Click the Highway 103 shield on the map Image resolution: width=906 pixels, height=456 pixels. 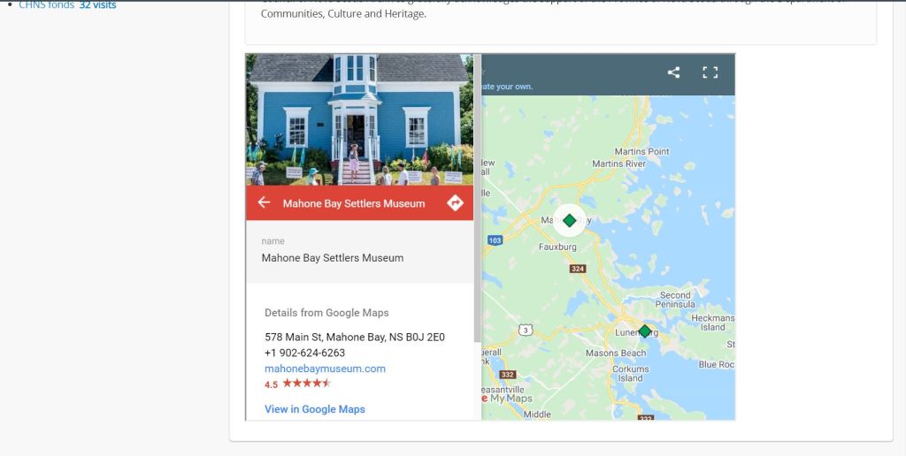click(495, 240)
